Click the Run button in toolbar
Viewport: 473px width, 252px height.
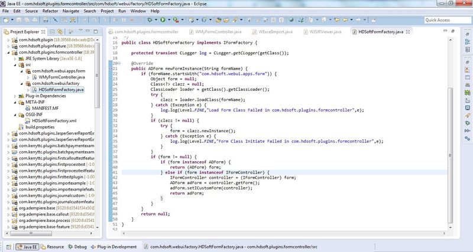[x=162, y=20]
